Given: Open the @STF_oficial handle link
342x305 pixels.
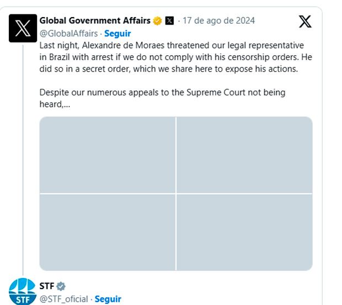Looking at the screenshot, I should 63,299.
